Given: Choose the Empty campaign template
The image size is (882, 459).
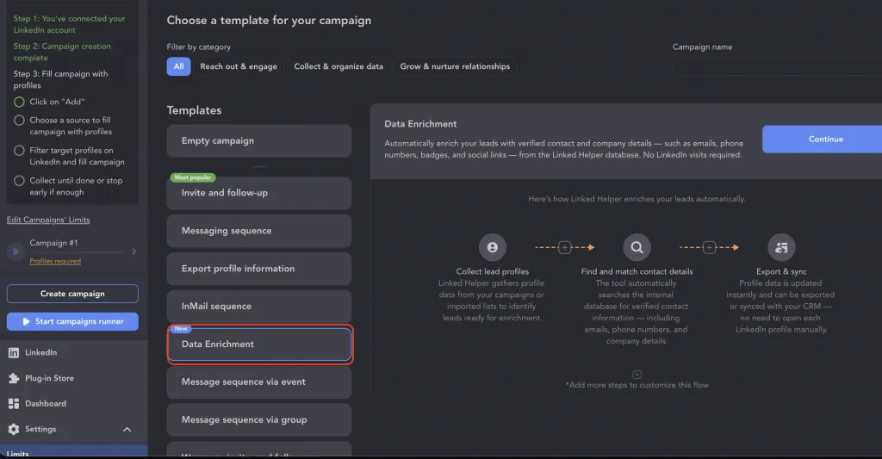Looking at the screenshot, I should (258, 140).
